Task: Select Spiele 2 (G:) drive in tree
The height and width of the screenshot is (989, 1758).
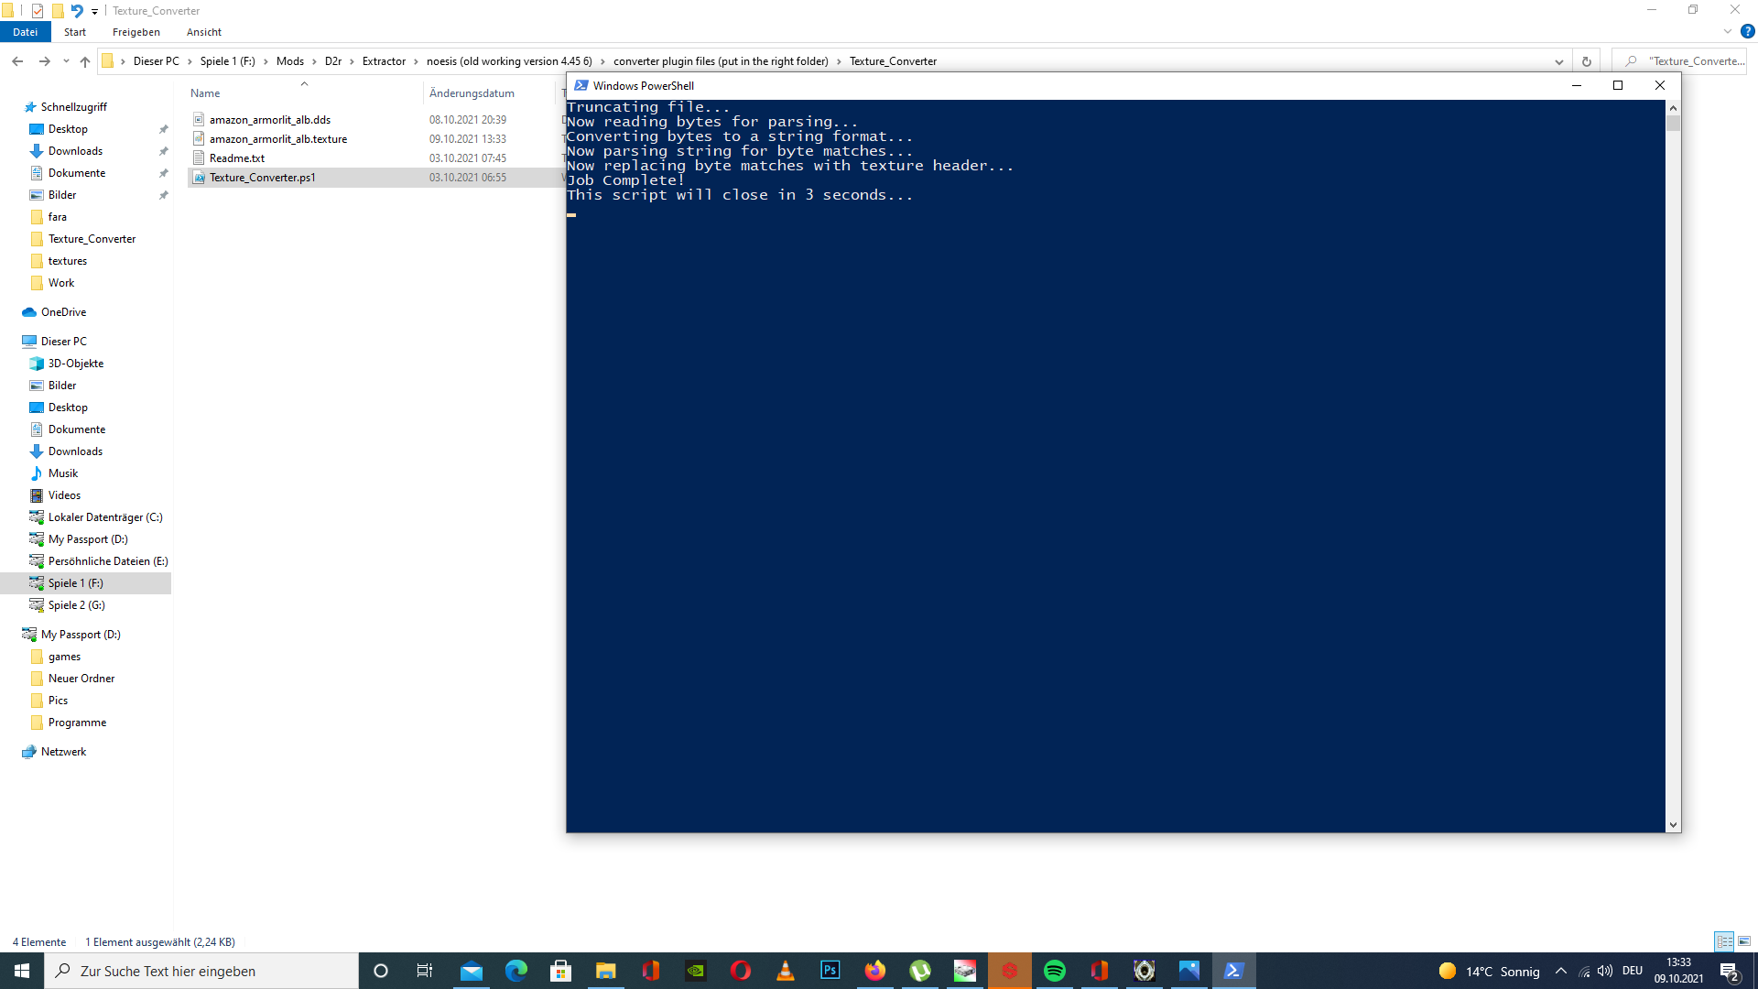Action: (77, 605)
